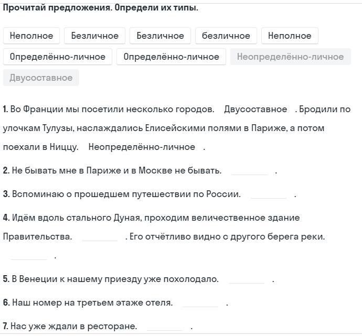Click the greyed-out "Двусоставное" chip in the word bank

click(x=41, y=78)
